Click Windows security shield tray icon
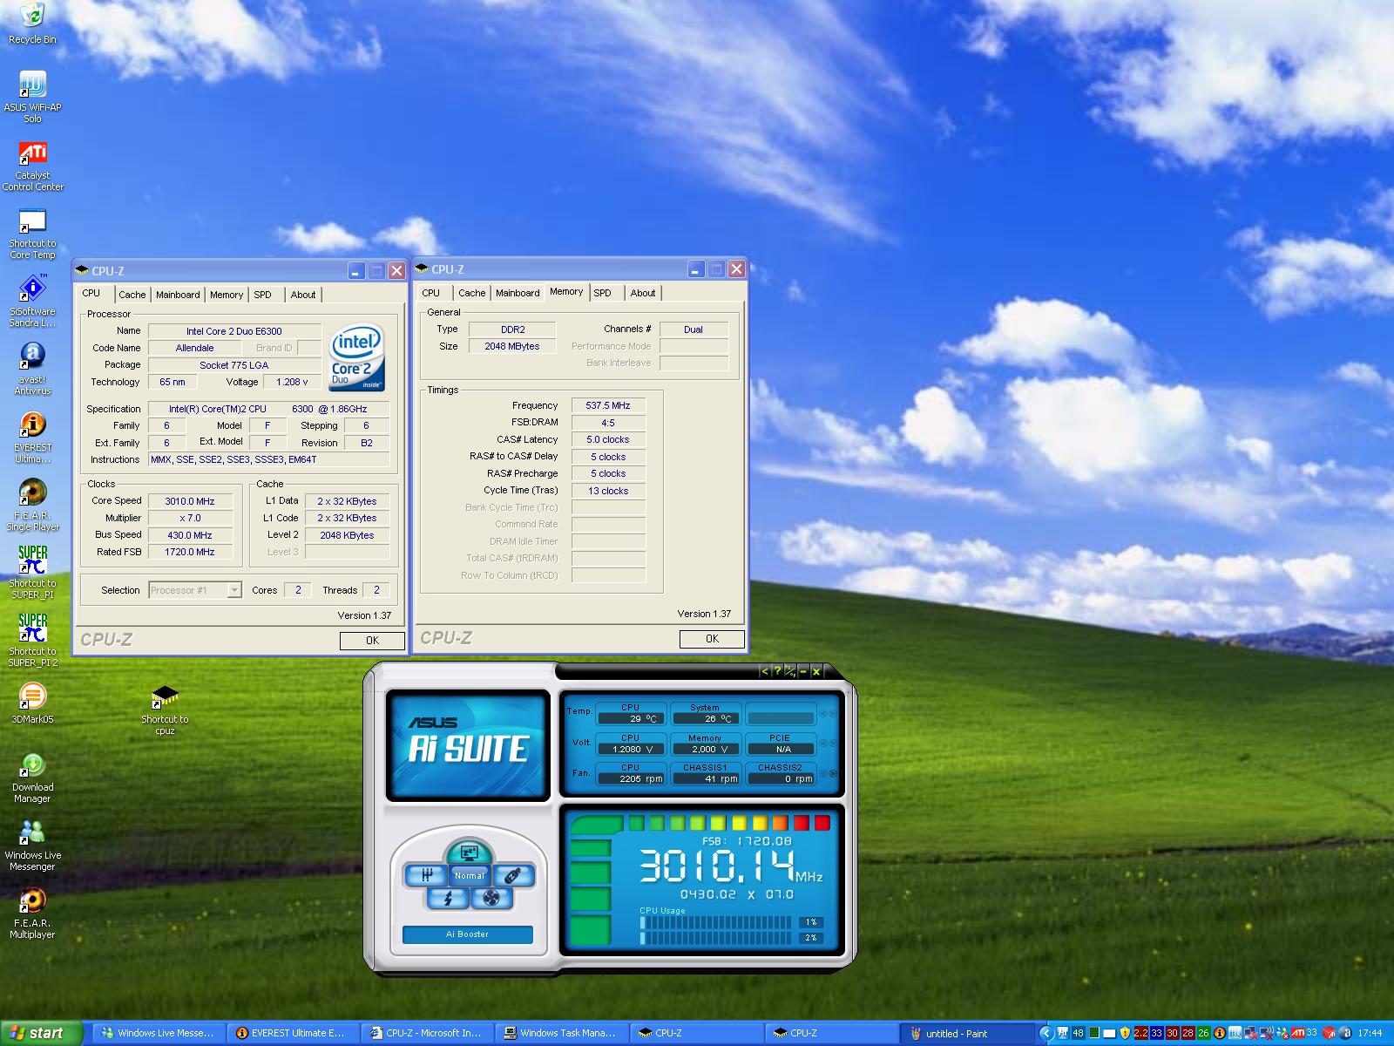Screen dimensions: 1394x1046 [x=1125, y=1033]
